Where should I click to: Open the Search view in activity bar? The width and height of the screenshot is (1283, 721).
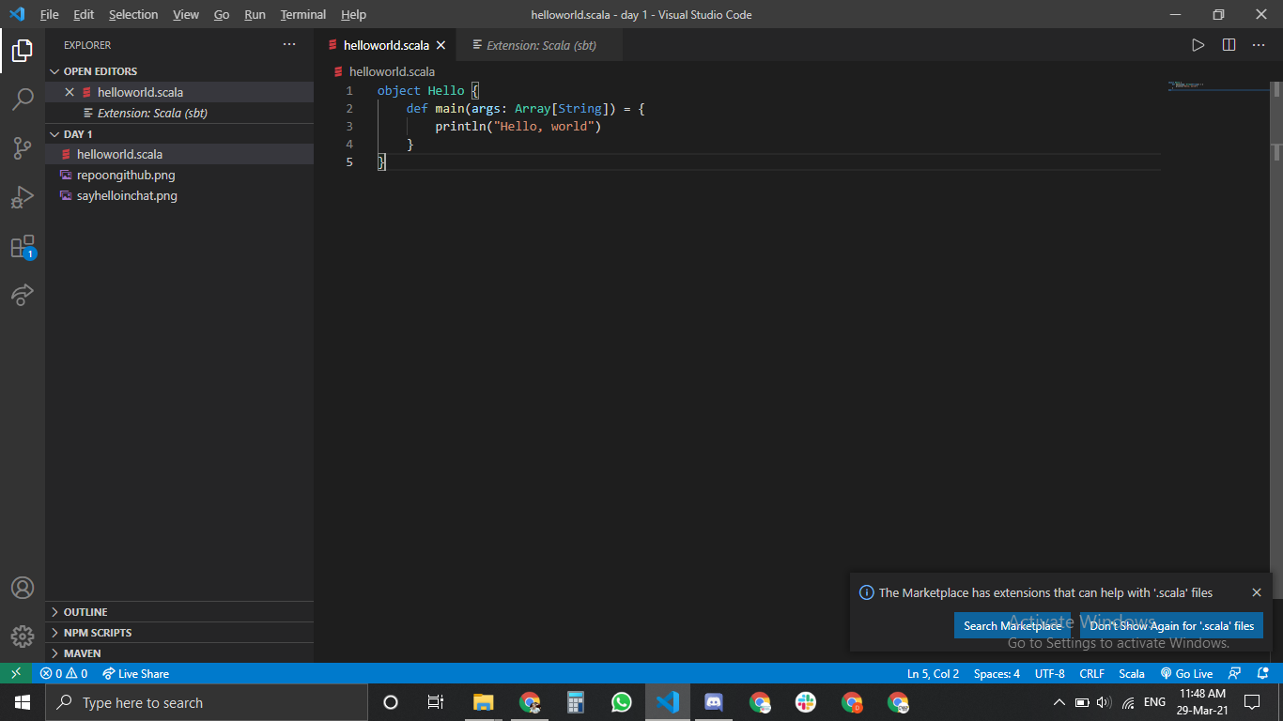[x=23, y=99]
